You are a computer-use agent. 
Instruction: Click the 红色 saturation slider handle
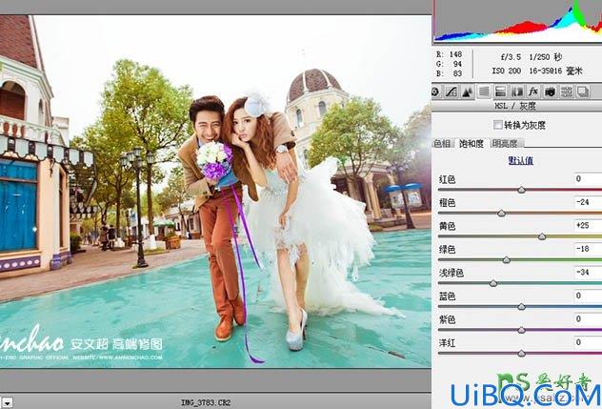[521, 190]
